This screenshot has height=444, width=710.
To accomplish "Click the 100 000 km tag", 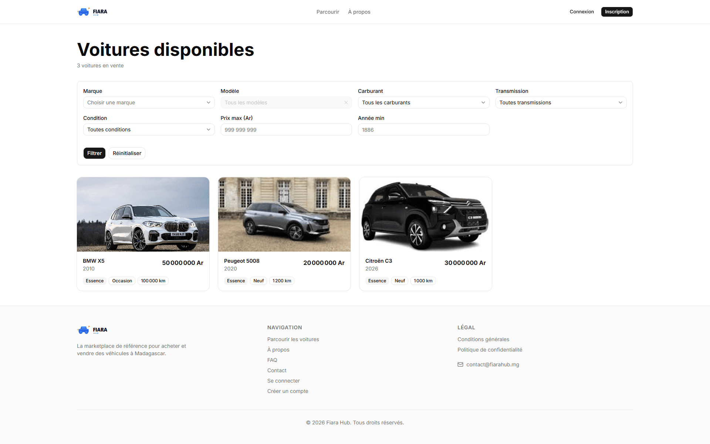I will click(153, 281).
